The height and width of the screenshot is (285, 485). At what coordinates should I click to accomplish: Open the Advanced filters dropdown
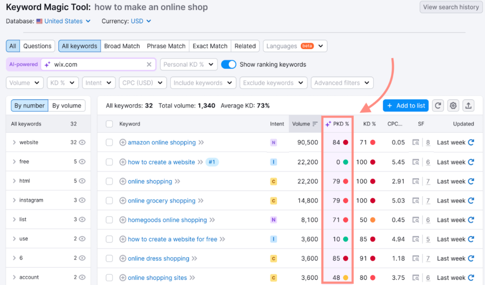pyautogui.click(x=342, y=83)
